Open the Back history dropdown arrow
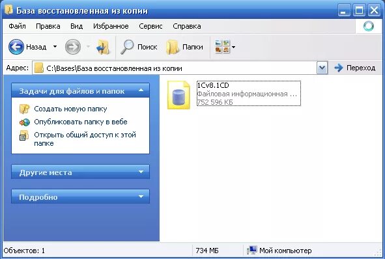This screenshot has height=259, width=385. coord(55,47)
